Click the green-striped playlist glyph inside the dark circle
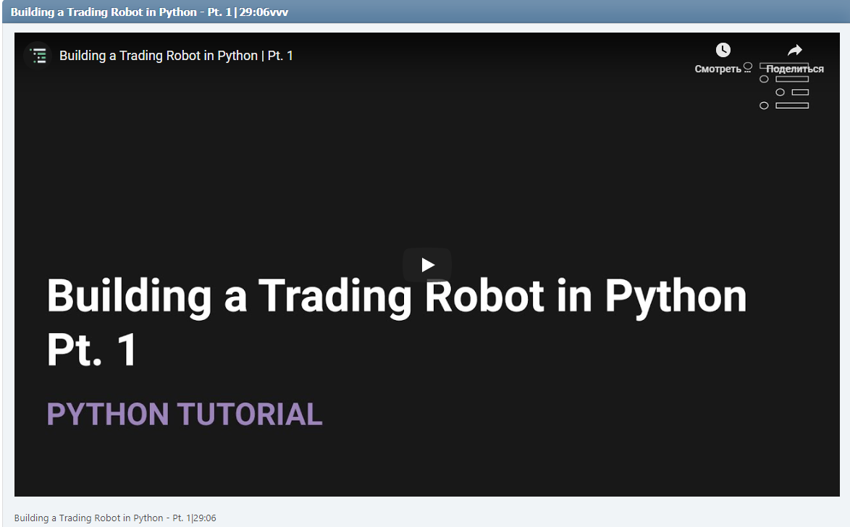 point(38,56)
